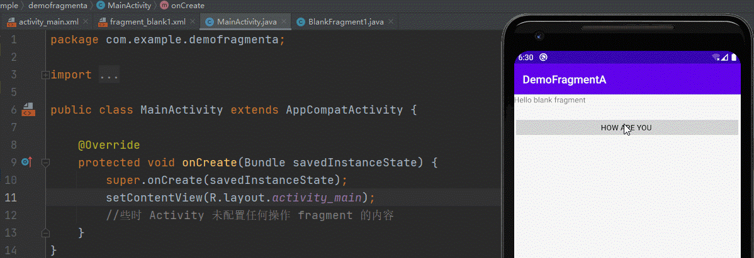Click the AppCompatActivity class name
This screenshot has height=258, width=754.
(344, 110)
